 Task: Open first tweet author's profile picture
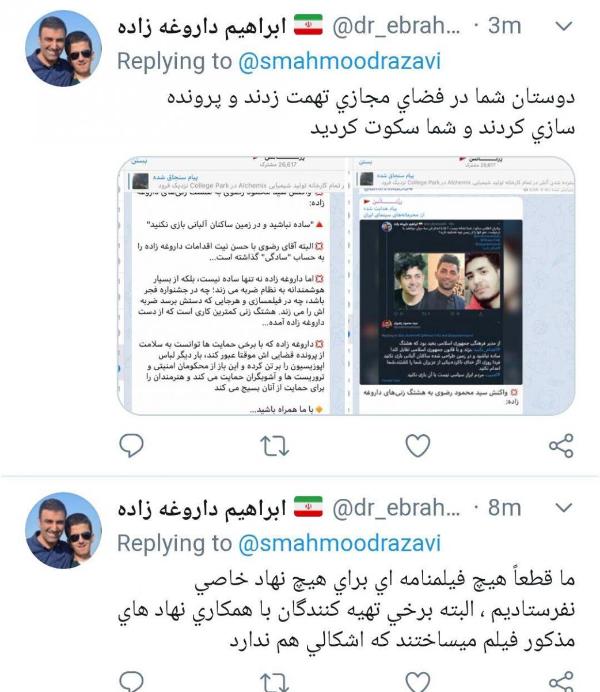pyautogui.click(x=64, y=48)
